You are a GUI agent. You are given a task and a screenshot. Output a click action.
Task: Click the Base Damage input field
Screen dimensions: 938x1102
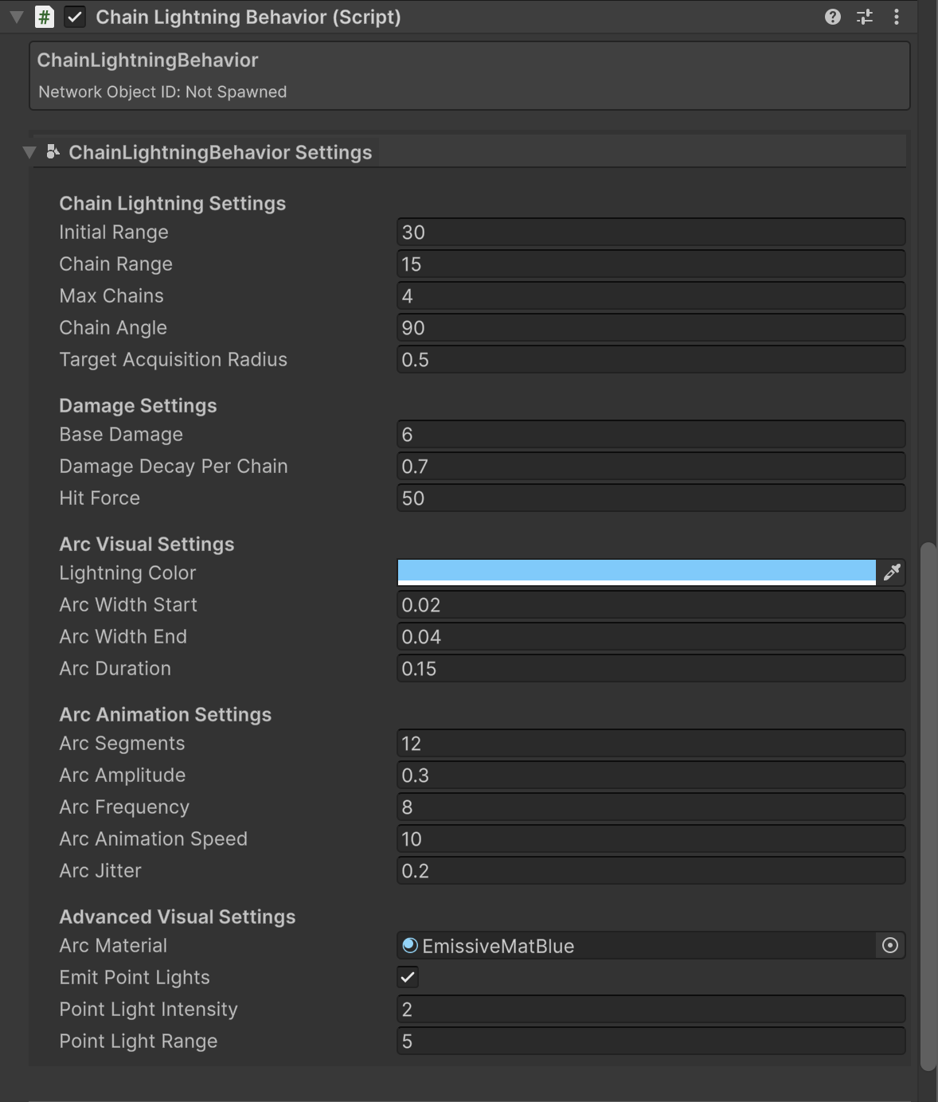point(649,434)
